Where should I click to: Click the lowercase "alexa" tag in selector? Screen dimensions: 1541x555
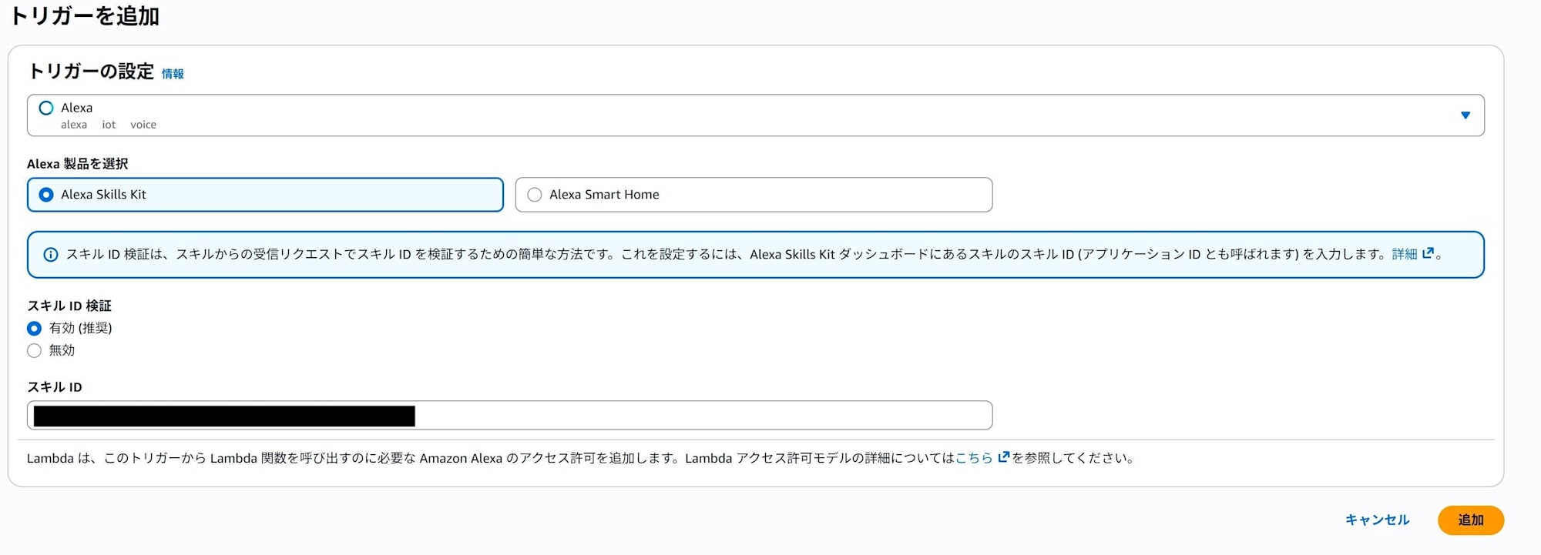point(74,125)
